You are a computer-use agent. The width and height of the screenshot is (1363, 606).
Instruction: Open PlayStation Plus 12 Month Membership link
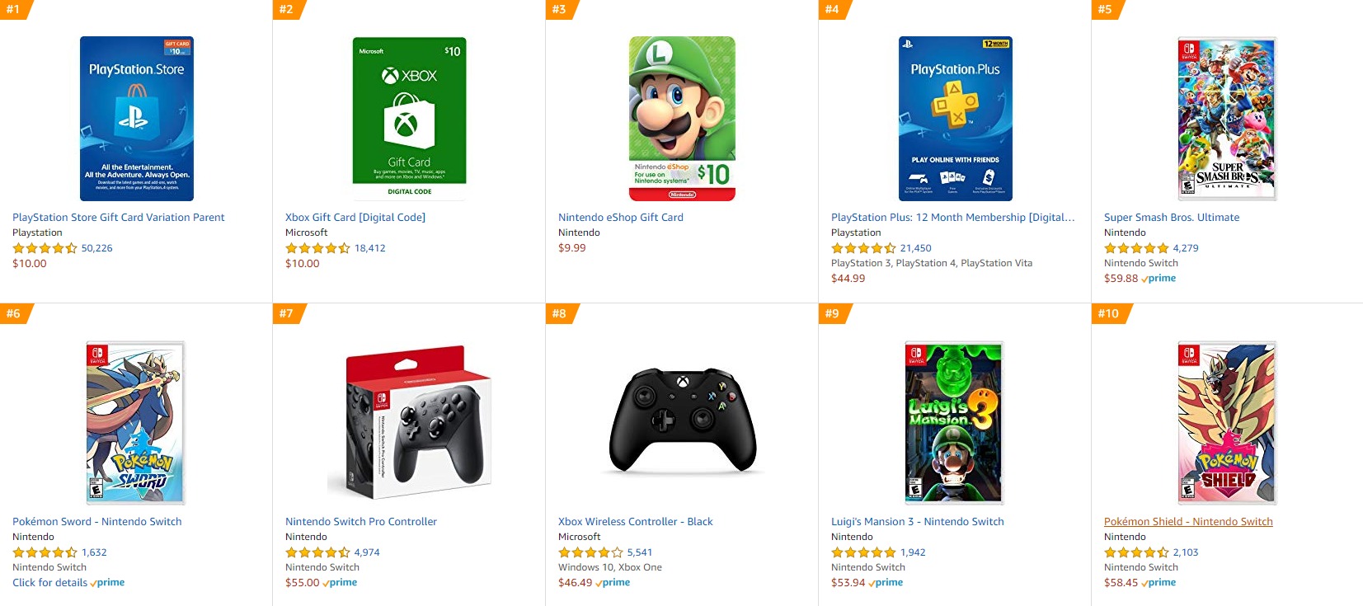point(952,218)
